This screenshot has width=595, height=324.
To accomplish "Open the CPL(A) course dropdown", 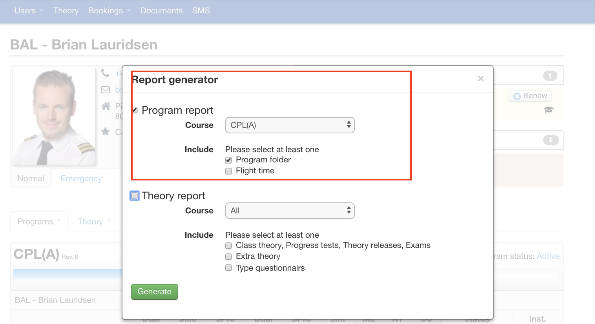I will point(290,125).
